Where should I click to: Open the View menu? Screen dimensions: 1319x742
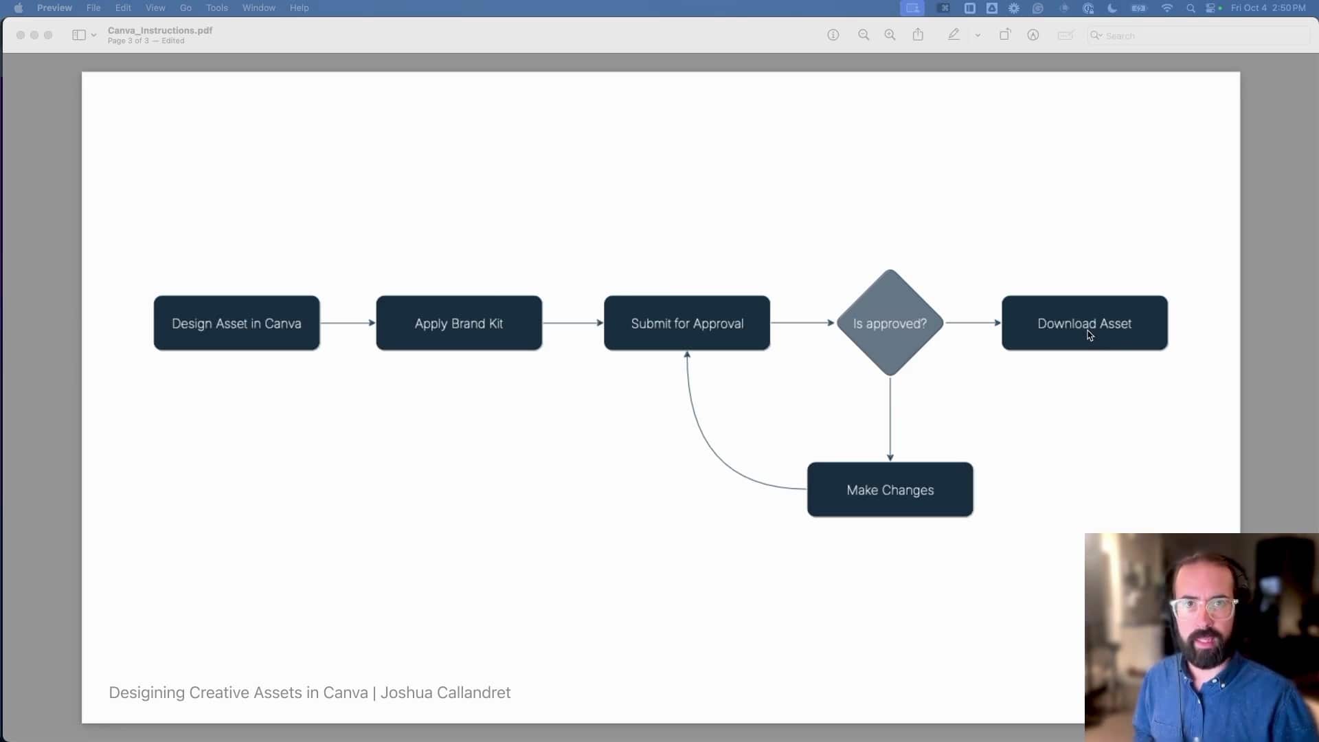coord(155,8)
